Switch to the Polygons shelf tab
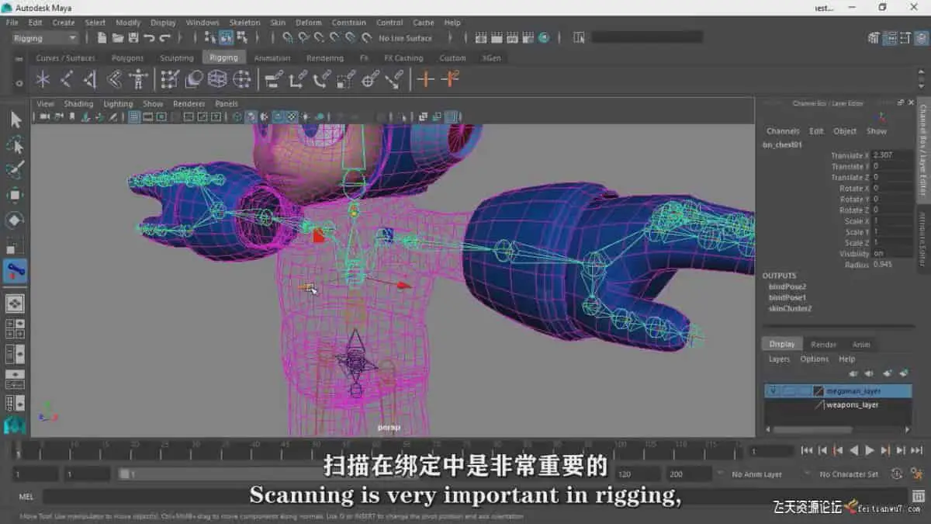 [127, 57]
